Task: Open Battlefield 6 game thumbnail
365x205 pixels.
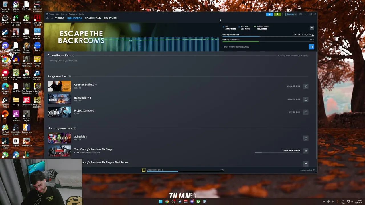Action: [x=59, y=99]
